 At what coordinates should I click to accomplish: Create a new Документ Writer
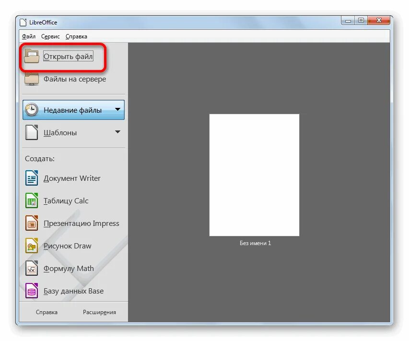point(72,178)
